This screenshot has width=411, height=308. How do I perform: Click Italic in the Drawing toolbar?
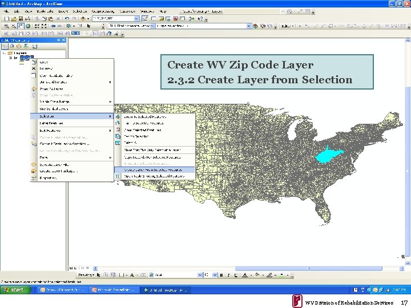pos(228,275)
